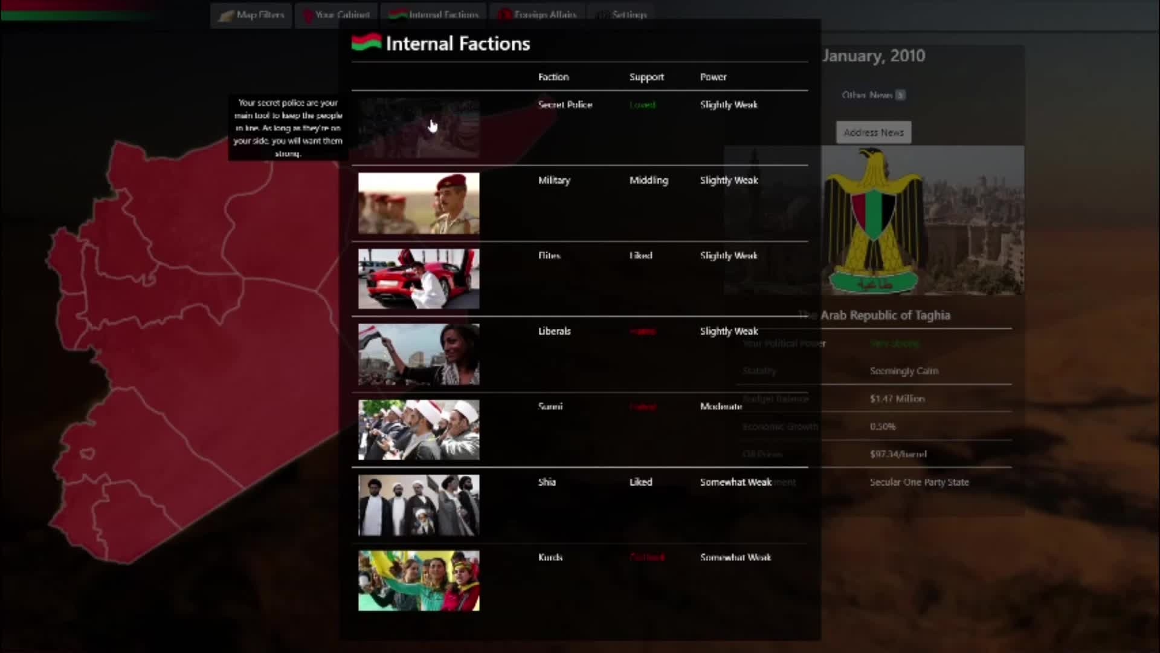1160x653 pixels.
Task: Click the Foreign Affairs icon
Action: (x=504, y=15)
